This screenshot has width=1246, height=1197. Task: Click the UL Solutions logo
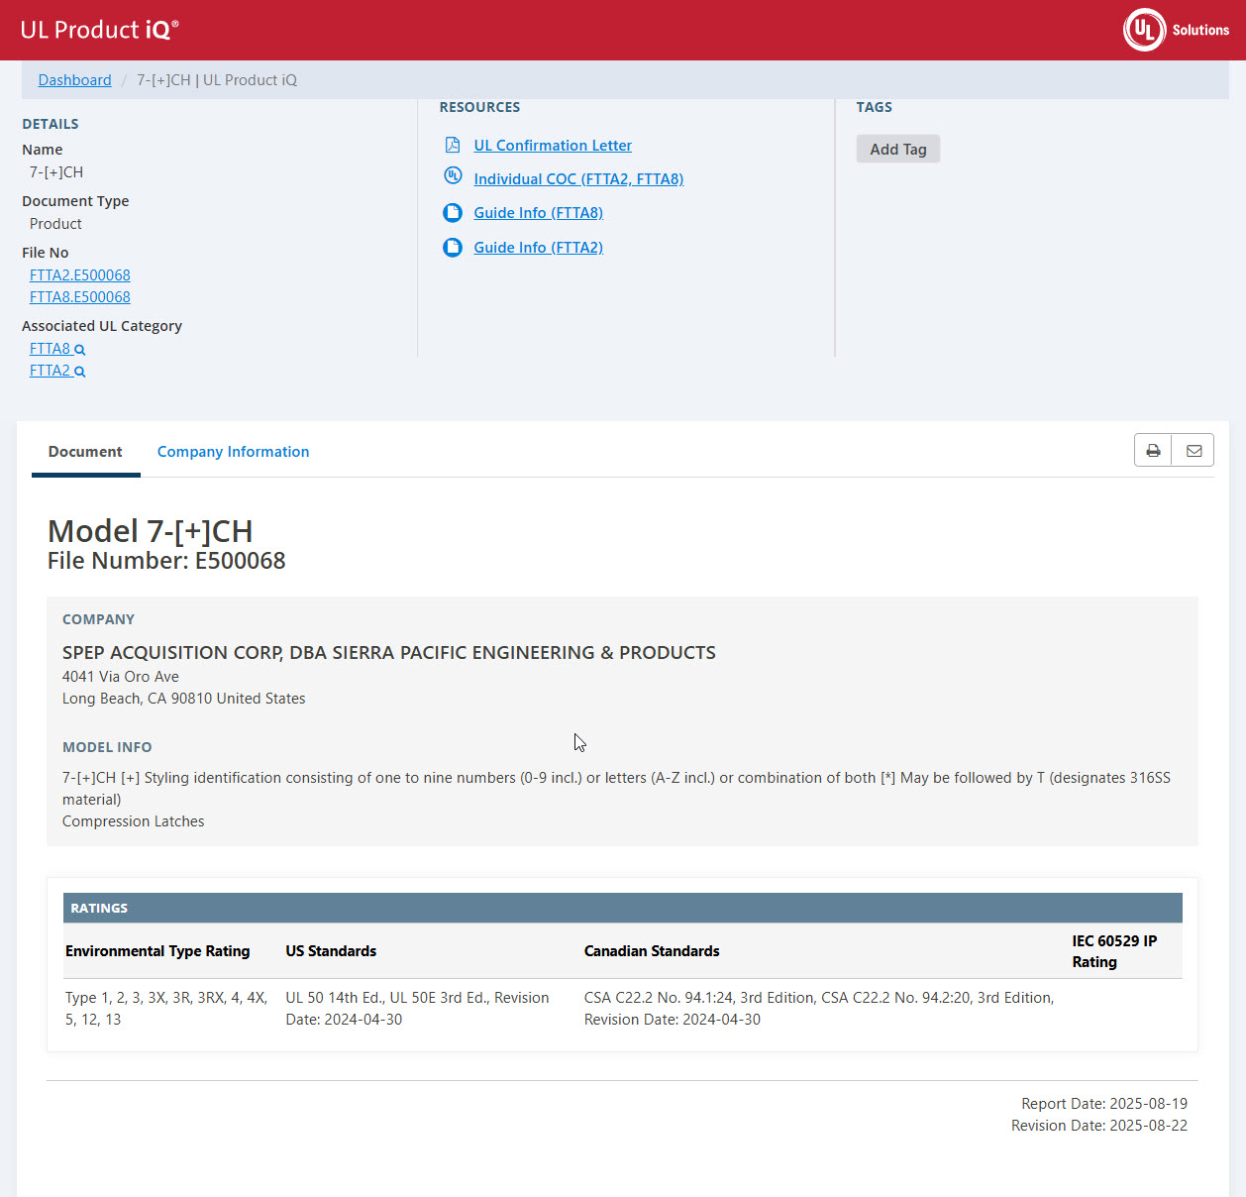pos(1176,30)
